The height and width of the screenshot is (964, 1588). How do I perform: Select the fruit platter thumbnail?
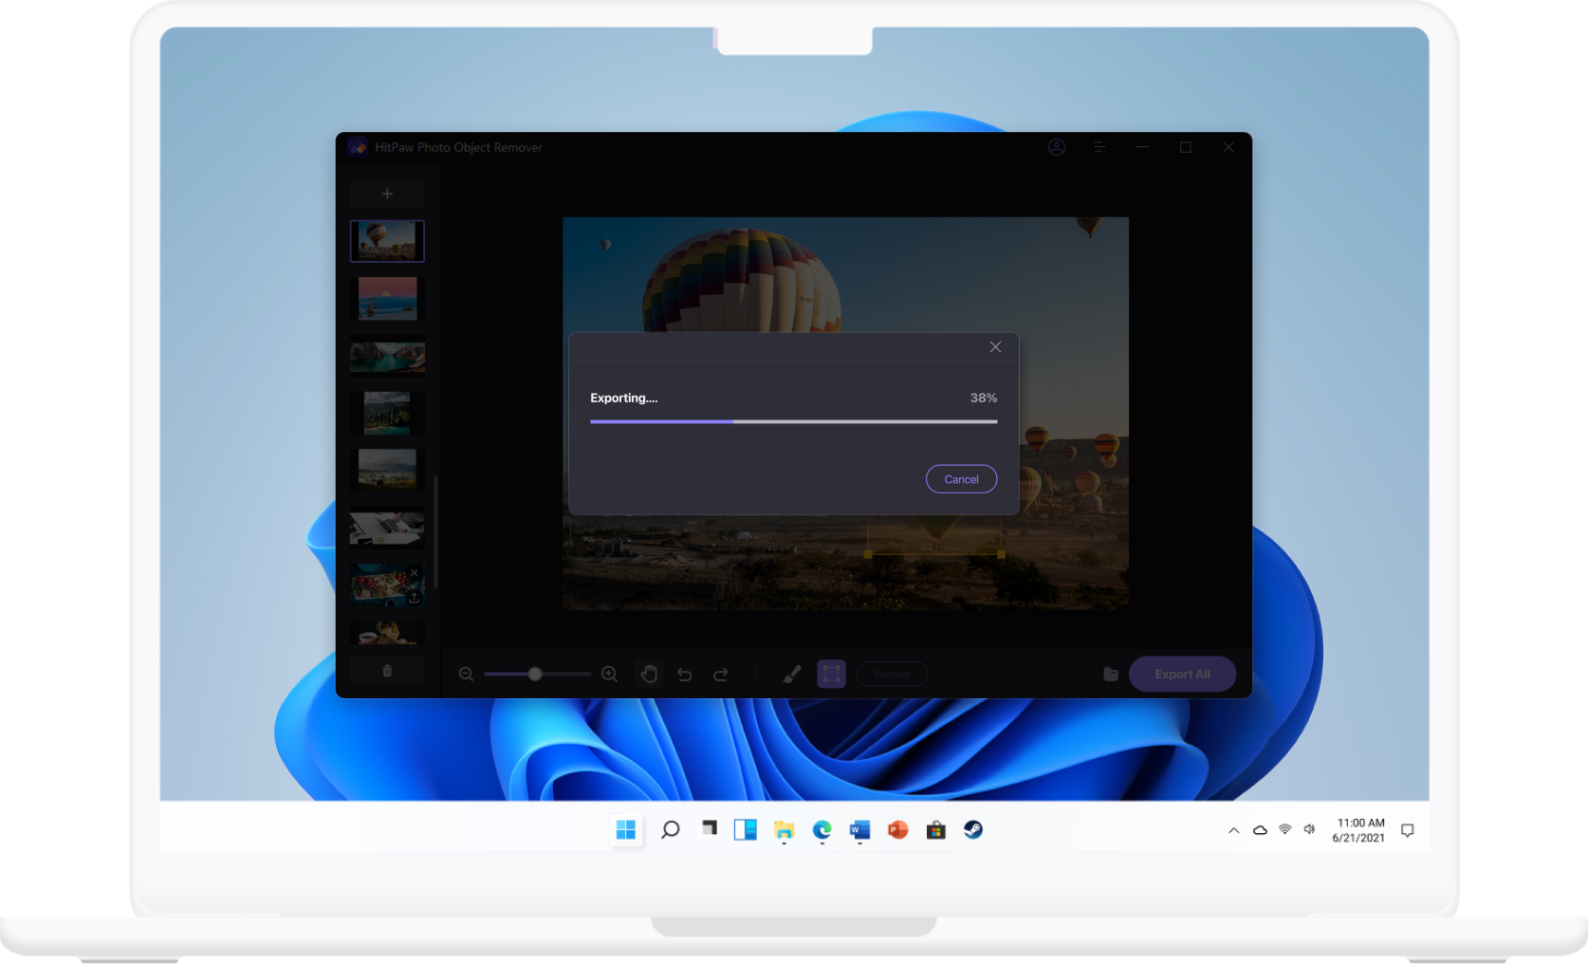click(387, 584)
